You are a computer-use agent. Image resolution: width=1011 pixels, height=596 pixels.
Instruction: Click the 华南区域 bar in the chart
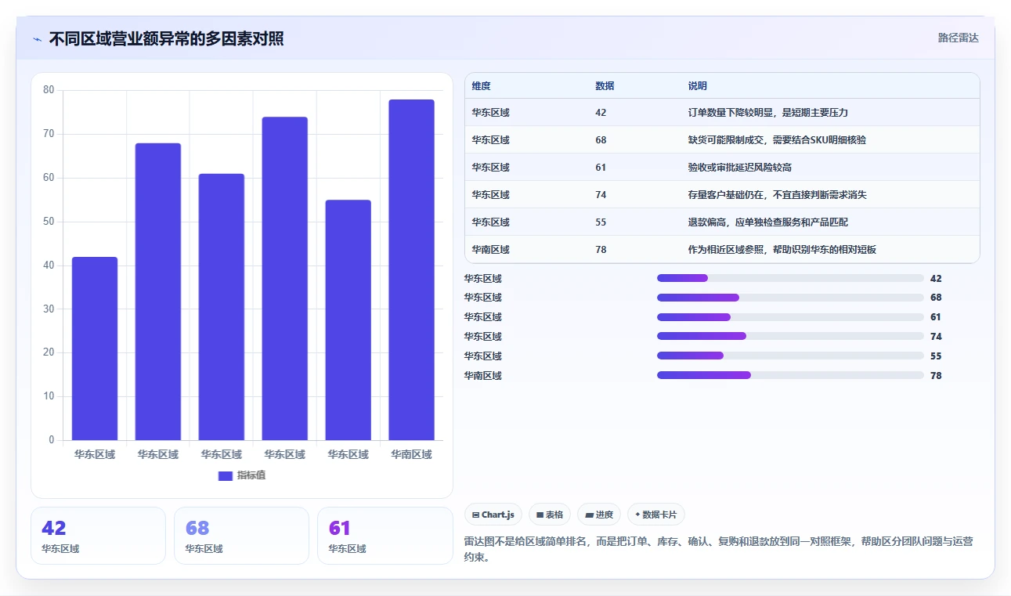pos(411,270)
